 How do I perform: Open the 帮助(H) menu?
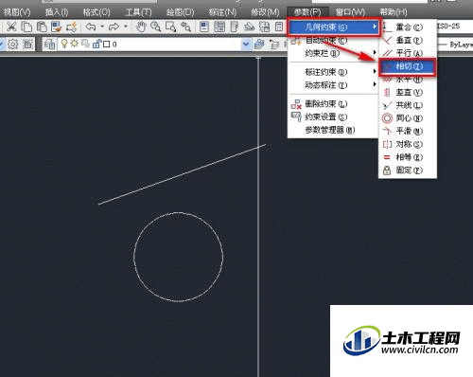(x=394, y=12)
